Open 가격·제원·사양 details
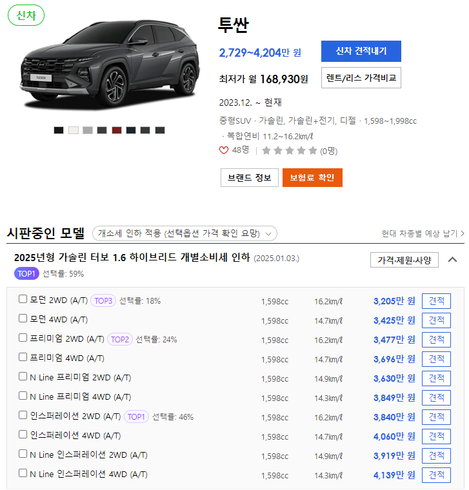This screenshot has width=469, height=490. point(404,260)
